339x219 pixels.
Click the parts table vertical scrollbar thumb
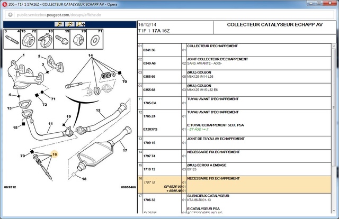click(334, 107)
